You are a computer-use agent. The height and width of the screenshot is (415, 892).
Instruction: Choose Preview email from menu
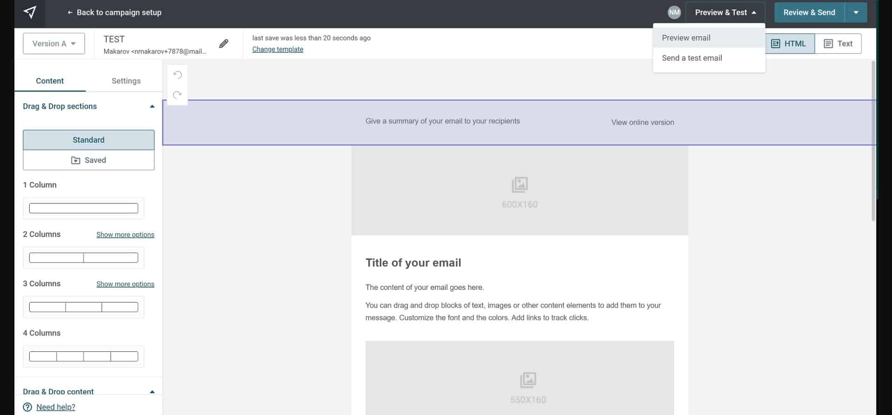point(709,38)
